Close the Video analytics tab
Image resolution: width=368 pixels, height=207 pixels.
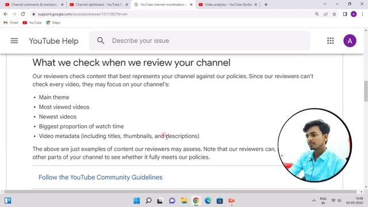point(256,5)
